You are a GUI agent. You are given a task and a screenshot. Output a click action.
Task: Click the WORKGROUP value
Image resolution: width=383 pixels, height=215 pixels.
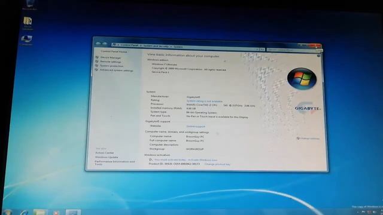coord(194,149)
